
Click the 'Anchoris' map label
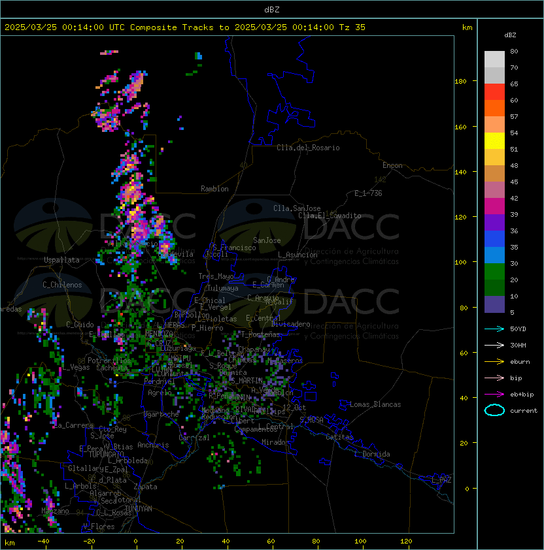point(153,445)
